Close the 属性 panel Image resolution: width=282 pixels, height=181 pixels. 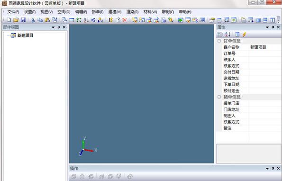[x=278, y=27]
